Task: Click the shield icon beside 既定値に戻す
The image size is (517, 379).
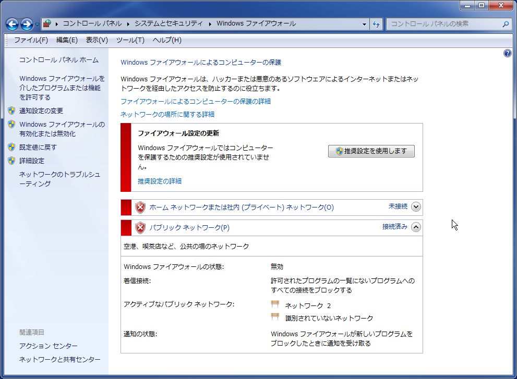Action: (11, 147)
